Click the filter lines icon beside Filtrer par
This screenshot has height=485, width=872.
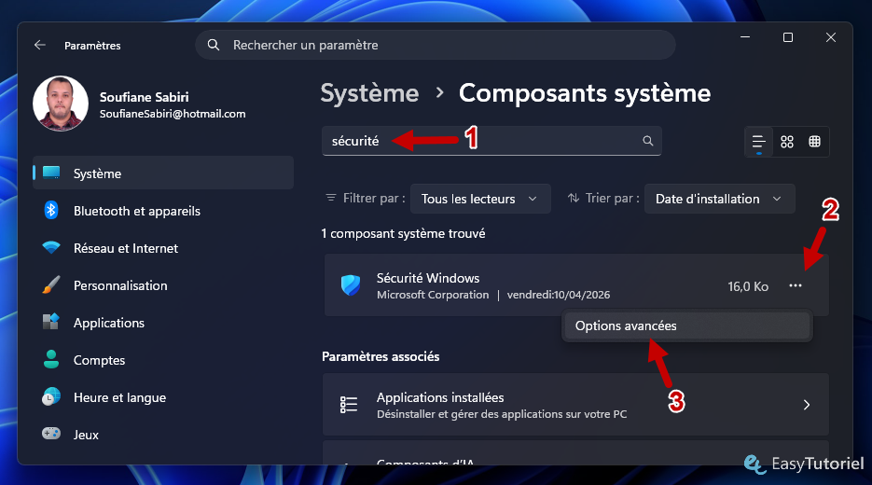[331, 198]
